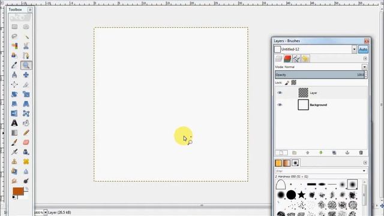Screen dimensions: 384x216
Task: Pick the Color Picker eyedropper tool
Action: click(x=14, y=65)
